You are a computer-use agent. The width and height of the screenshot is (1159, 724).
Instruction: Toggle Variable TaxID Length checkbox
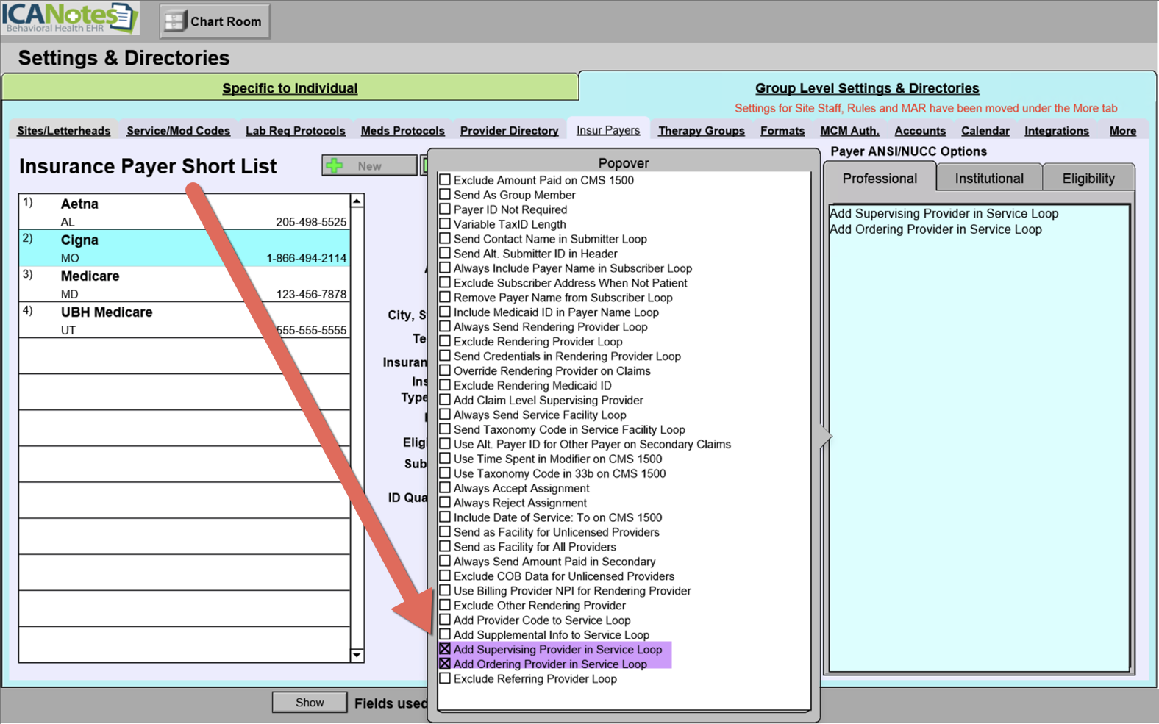click(445, 223)
